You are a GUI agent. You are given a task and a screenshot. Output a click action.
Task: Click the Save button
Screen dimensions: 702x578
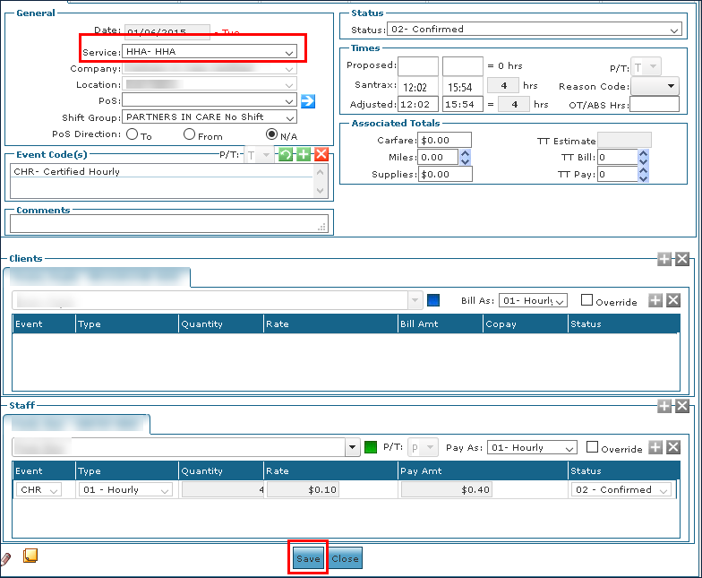(x=308, y=558)
